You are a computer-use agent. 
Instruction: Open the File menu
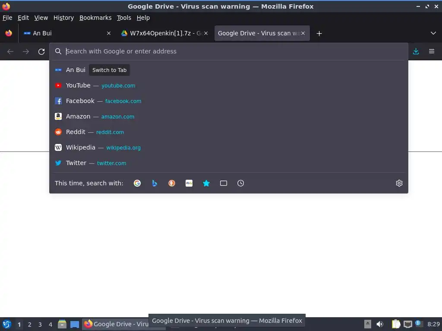point(7,18)
